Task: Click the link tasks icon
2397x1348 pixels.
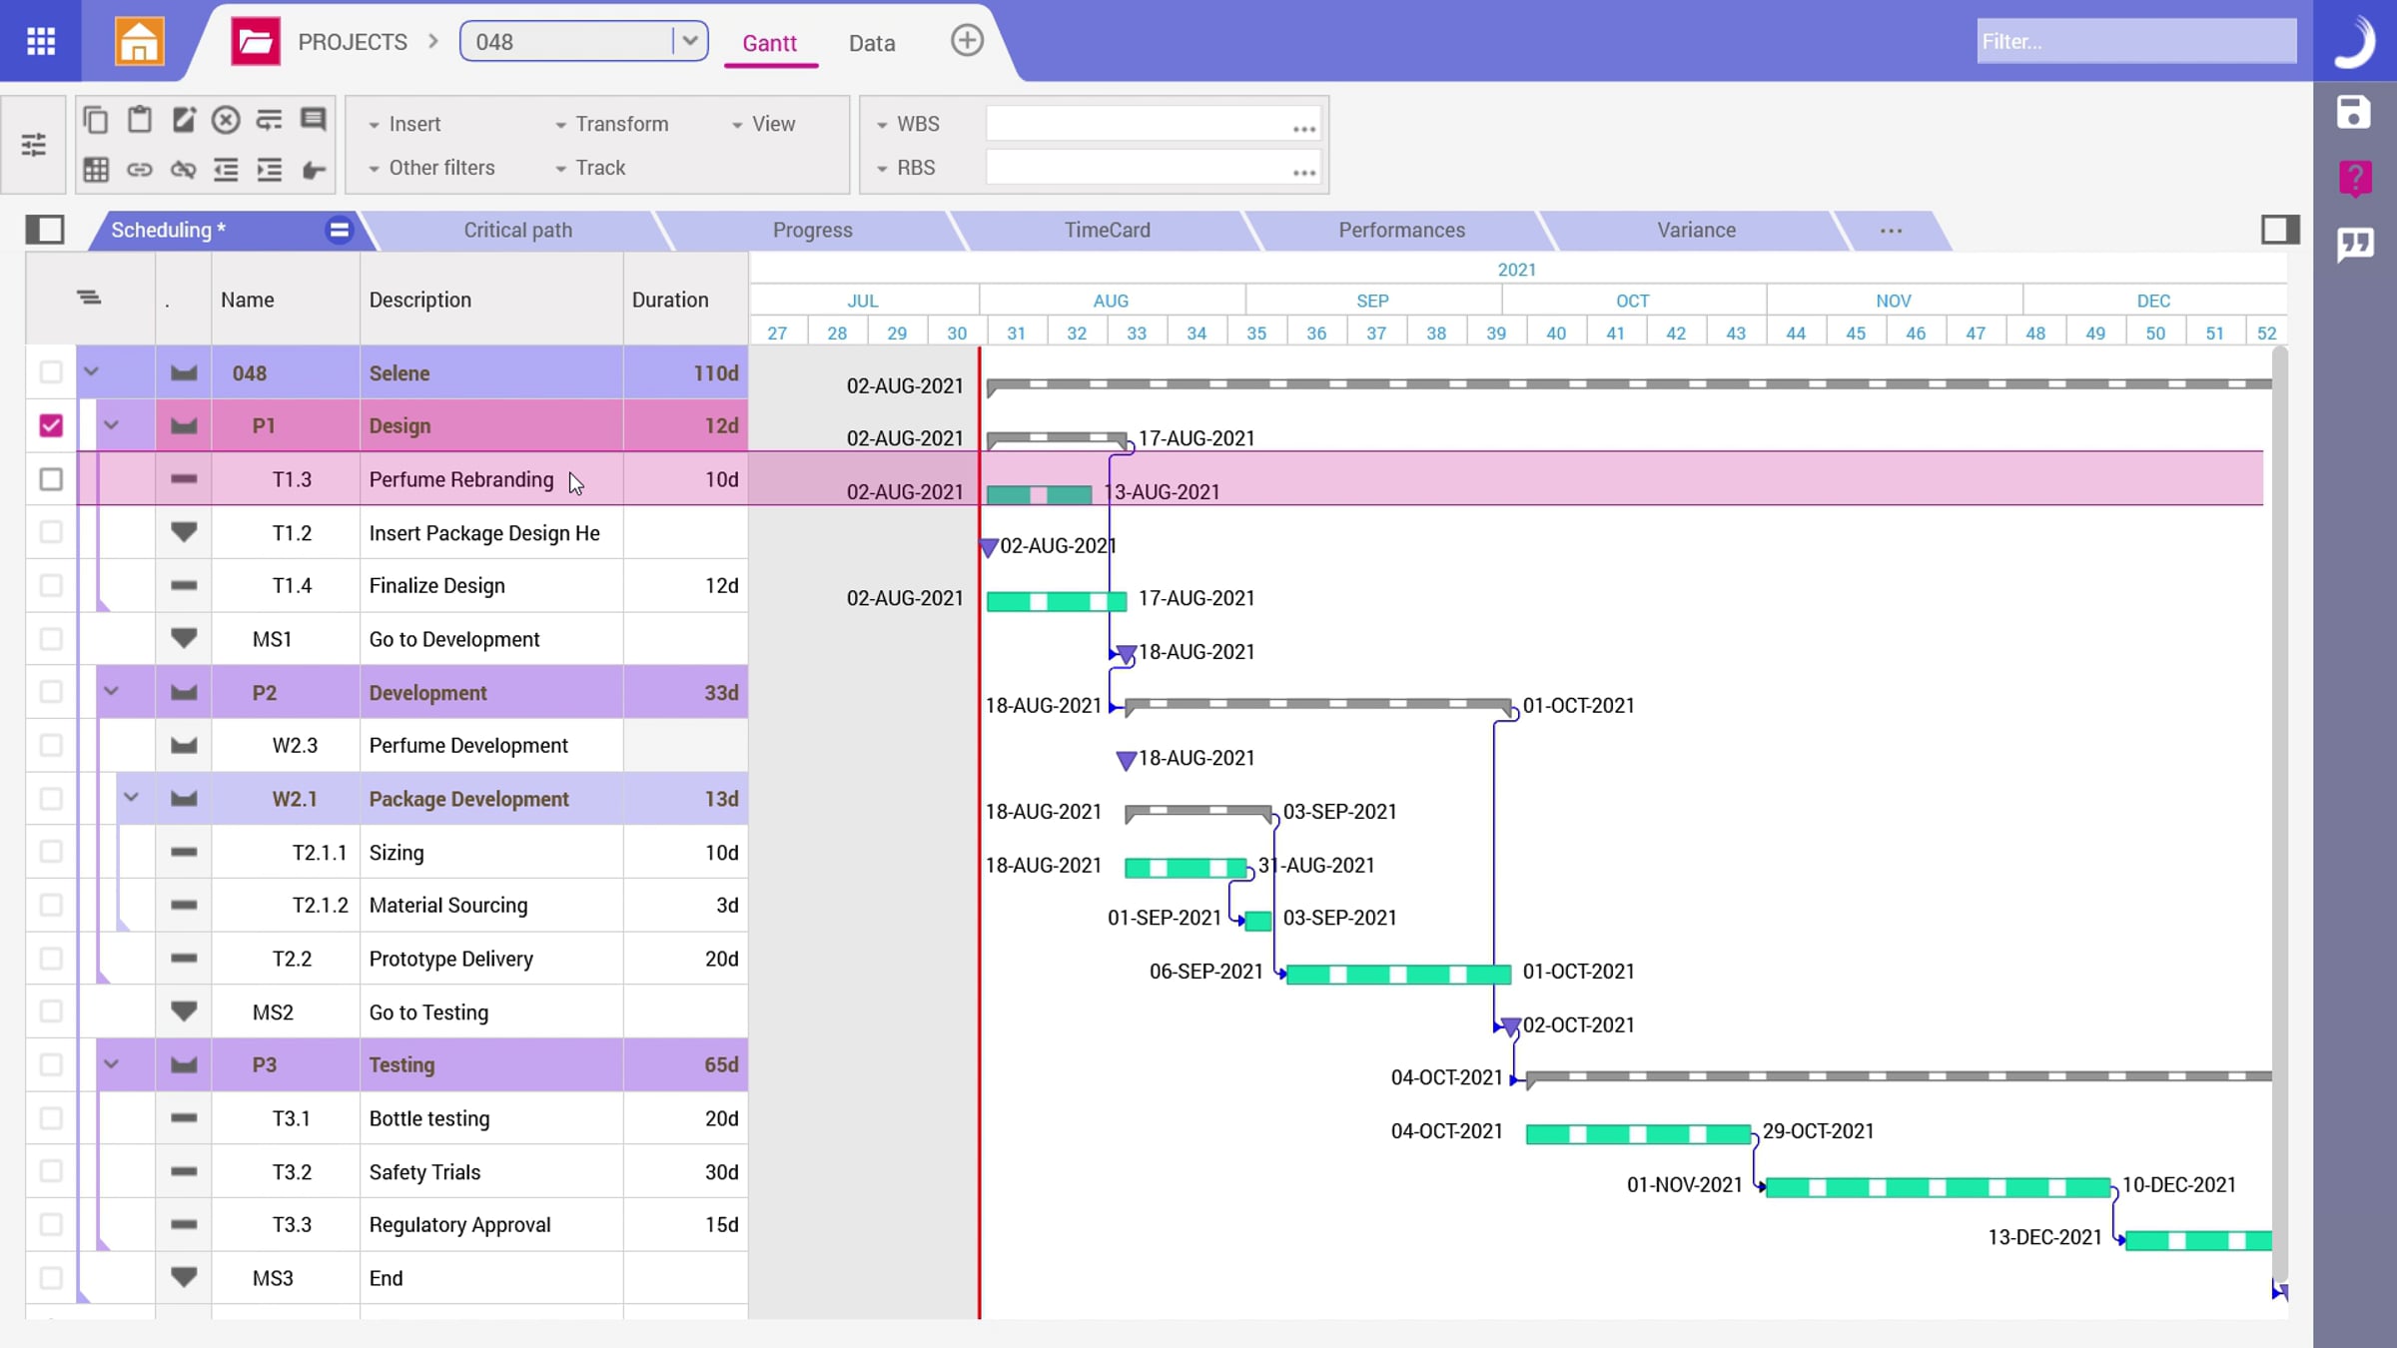Action: [x=140, y=169]
